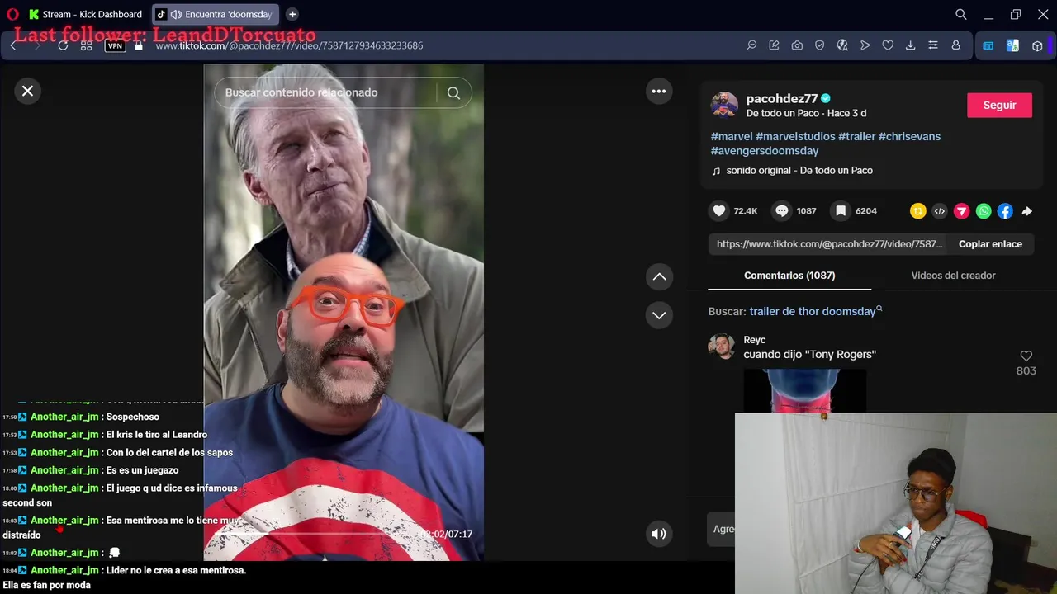The height and width of the screenshot is (594, 1057).
Task: Open the #chrisevans hashtag
Action: point(909,136)
